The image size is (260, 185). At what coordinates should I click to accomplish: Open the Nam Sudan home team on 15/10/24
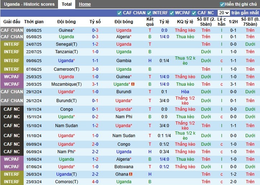66,126
